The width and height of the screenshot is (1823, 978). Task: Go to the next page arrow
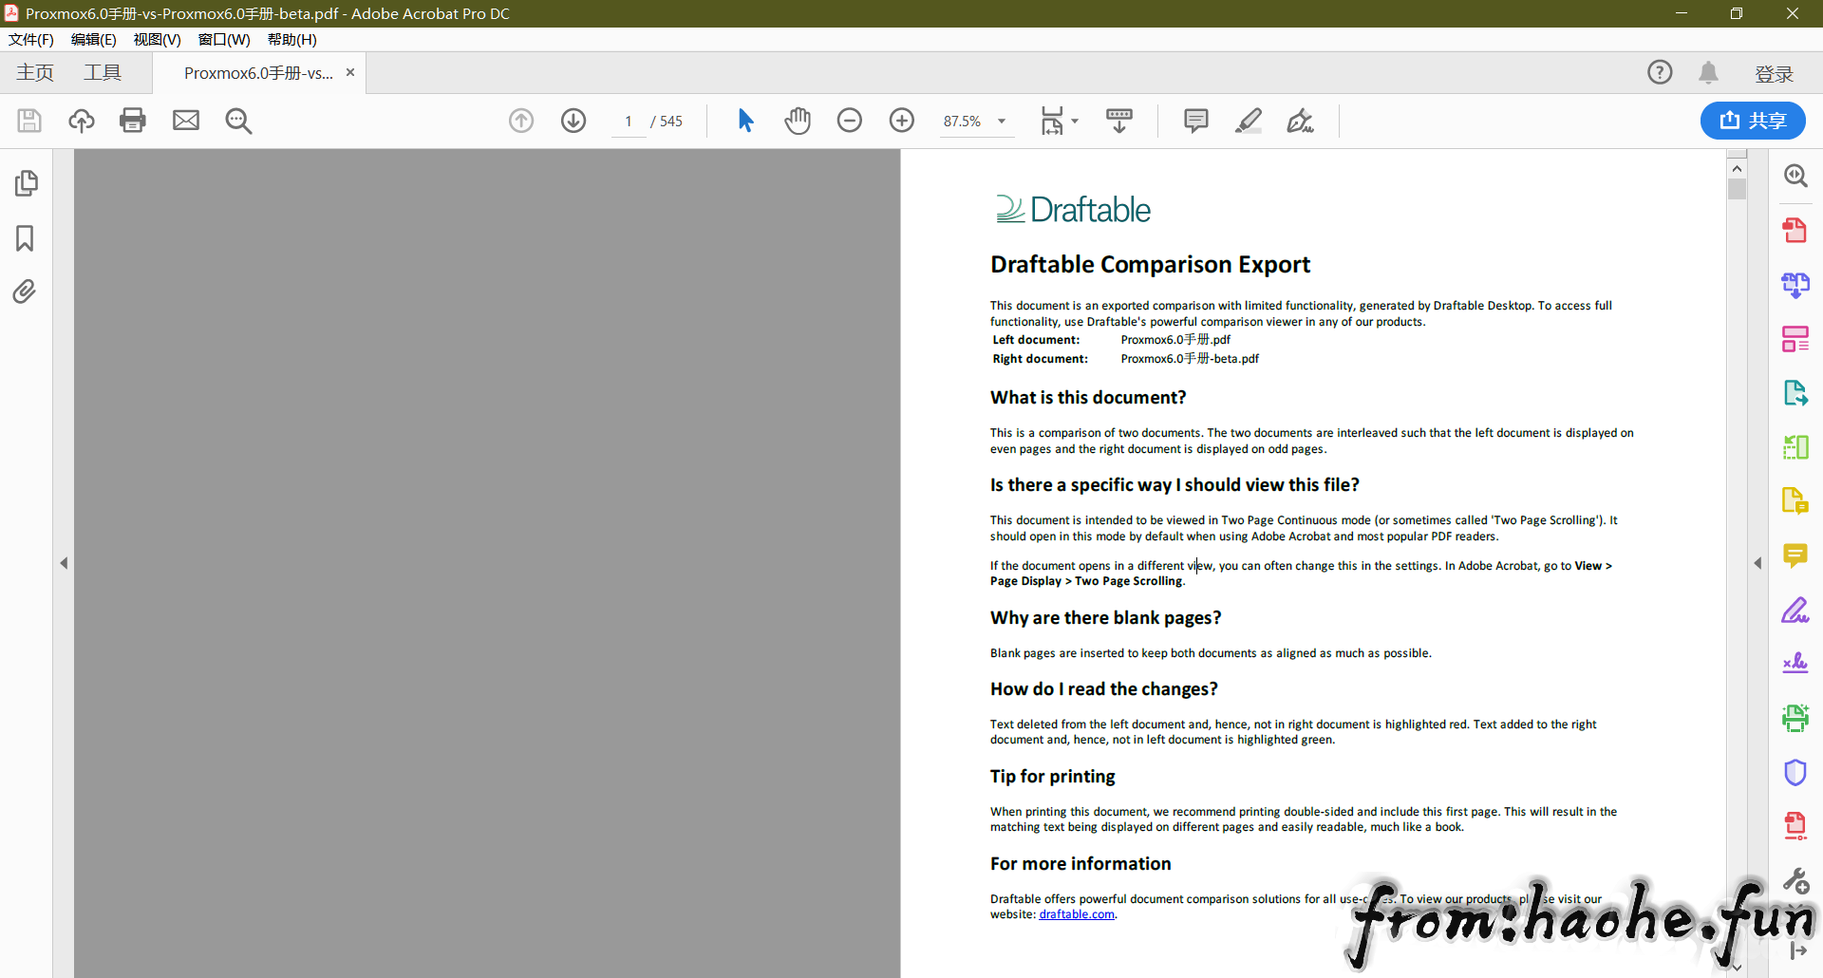click(573, 121)
